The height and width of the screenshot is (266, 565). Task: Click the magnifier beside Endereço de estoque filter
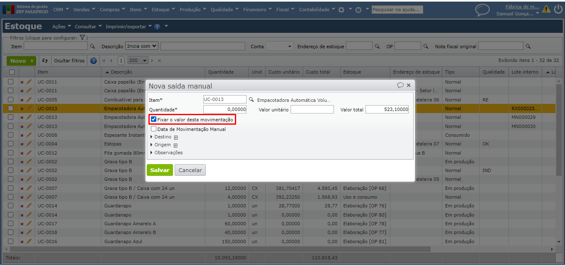tap(377, 46)
